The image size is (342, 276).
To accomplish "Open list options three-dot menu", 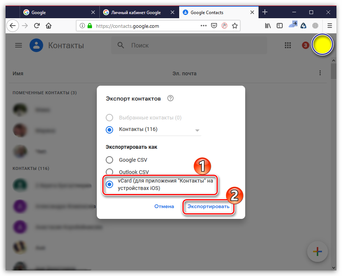I will point(320,73).
